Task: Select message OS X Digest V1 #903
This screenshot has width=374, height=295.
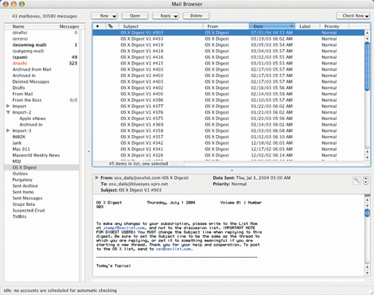Action: [228, 33]
